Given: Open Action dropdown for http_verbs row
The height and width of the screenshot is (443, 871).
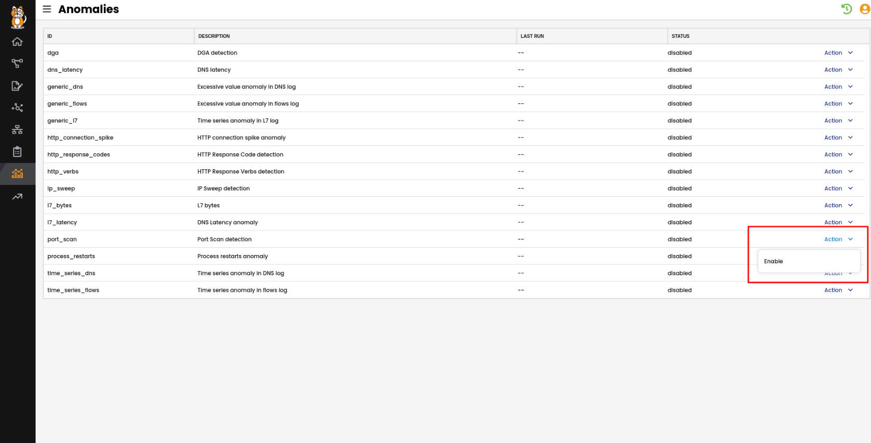Looking at the screenshot, I should coord(838,171).
